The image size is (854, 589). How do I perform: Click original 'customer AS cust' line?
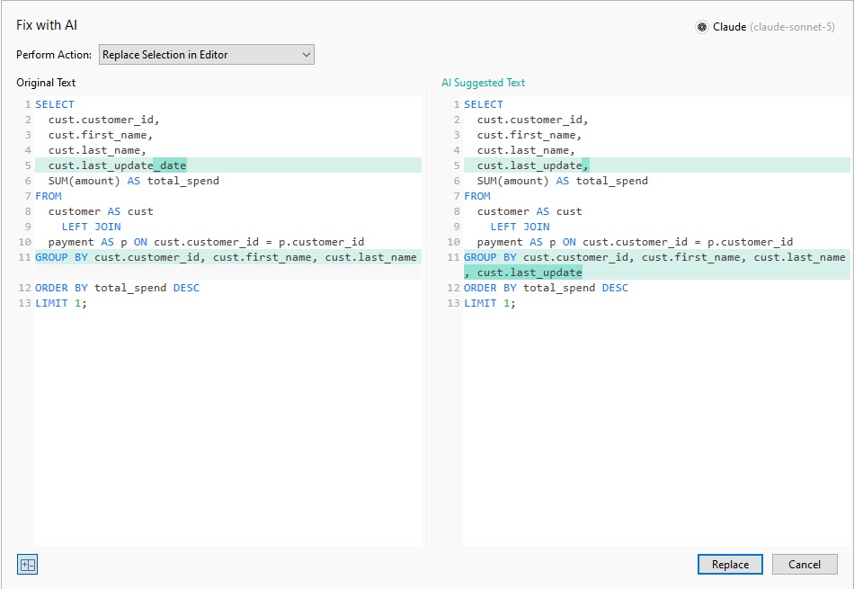(101, 211)
